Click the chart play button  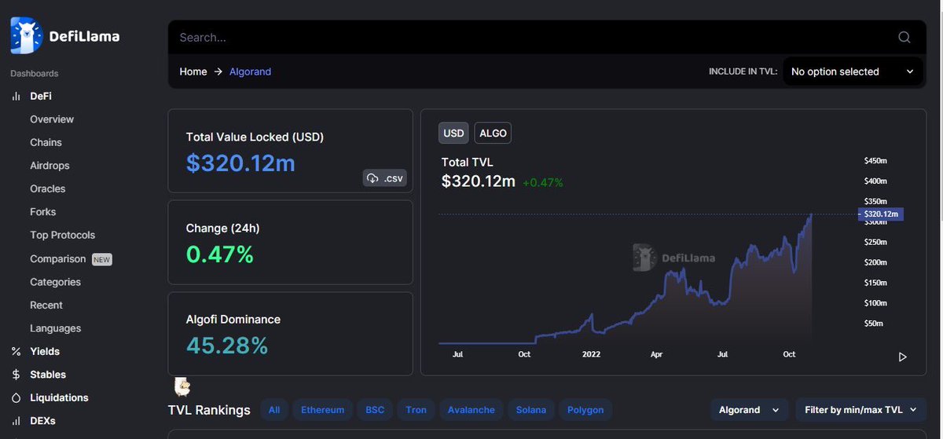pyautogui.click(x=903, y=357)
